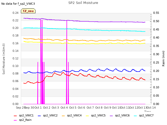The height and width of the screenshot is (125, 167).
Task: Click the cyan sp2_VWC7 legend swatch
Action: pos(135,116)
